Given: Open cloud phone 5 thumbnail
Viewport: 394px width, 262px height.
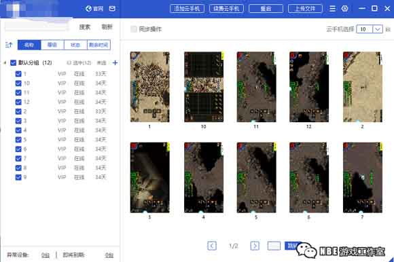Looking at the screenshot, I should click(x=256, y=177).
